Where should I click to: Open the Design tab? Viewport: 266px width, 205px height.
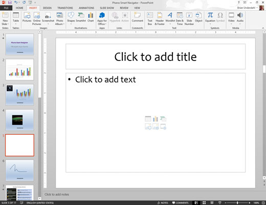47,8
